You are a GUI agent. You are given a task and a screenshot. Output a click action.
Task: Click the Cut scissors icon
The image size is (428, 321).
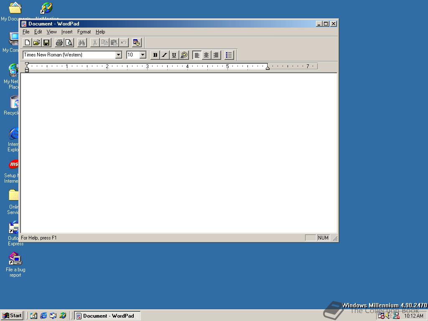[x=95, y=43]
